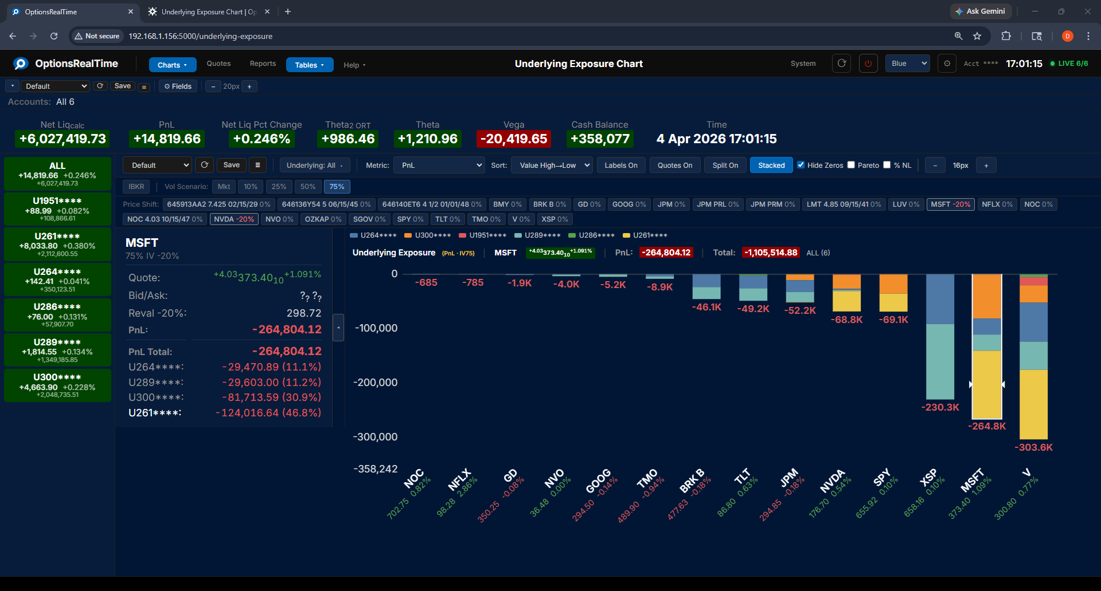1101x591 pixels.
Task: Open the Quotes menu item
Action: tap(218, 64)
